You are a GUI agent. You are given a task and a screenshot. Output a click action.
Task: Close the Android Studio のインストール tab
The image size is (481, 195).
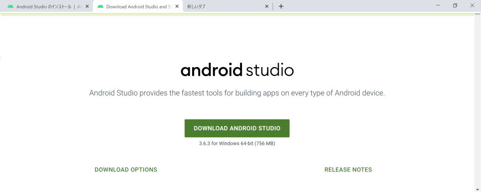click(87, 7)
